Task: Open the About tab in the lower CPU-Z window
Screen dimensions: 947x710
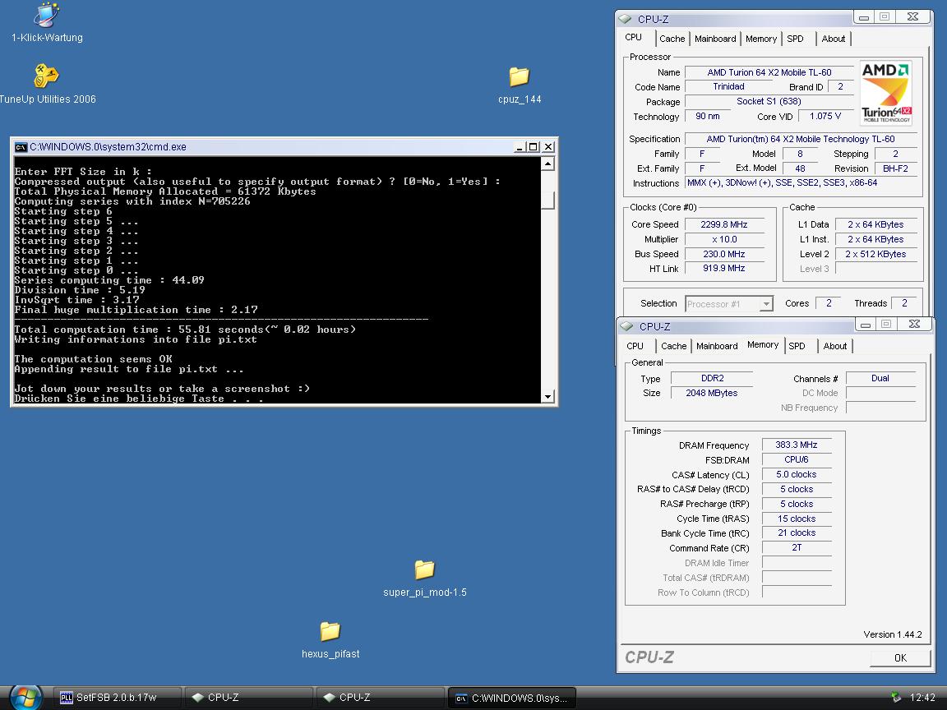Action: (835, 346)
